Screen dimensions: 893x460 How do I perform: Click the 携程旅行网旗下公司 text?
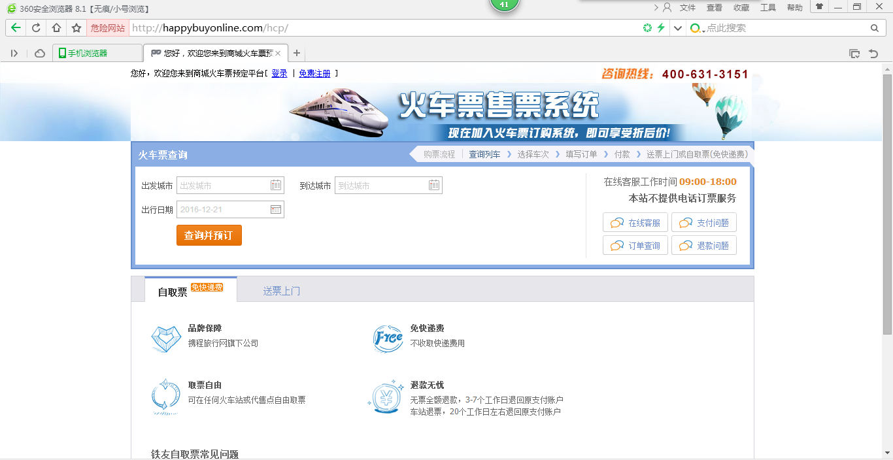coord(223,343)
